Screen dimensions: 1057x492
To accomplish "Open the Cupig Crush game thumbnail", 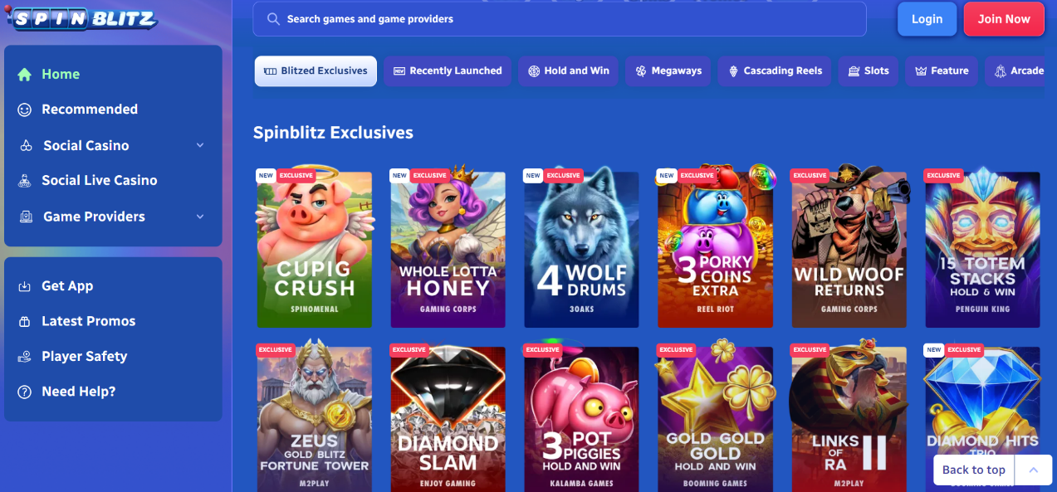I will 314,247.
